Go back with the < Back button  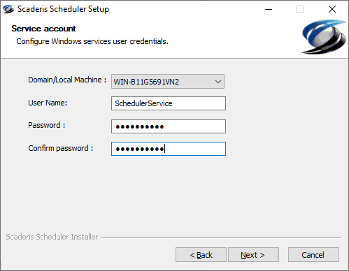point(201,255)
